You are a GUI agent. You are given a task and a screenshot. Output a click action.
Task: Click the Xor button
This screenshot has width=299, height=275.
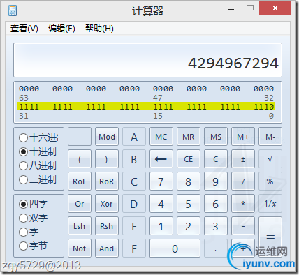(107, 204)
